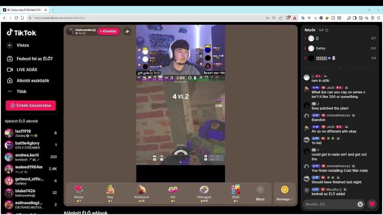Image resolution: width=383 pixels, height=215 pixels.
Task: Open the Több menu item
Action: [x=17, y=91]
